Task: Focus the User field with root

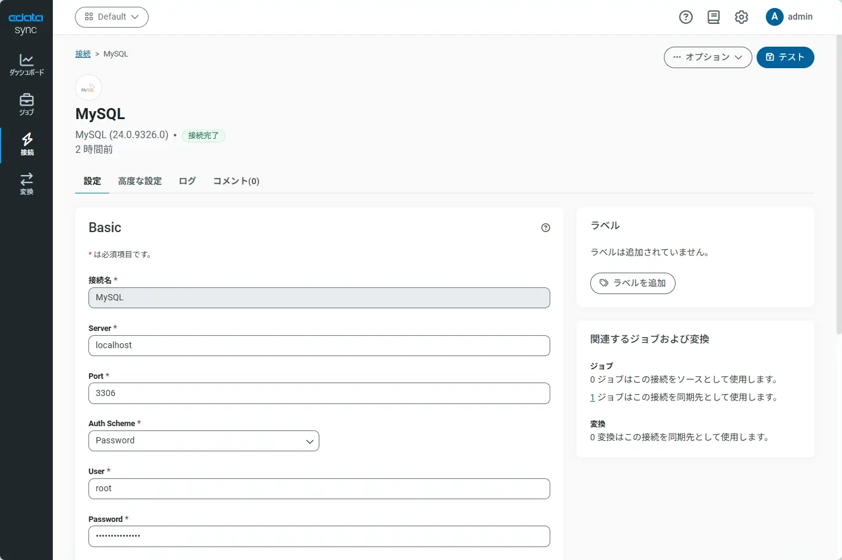Action: (319, 489)
